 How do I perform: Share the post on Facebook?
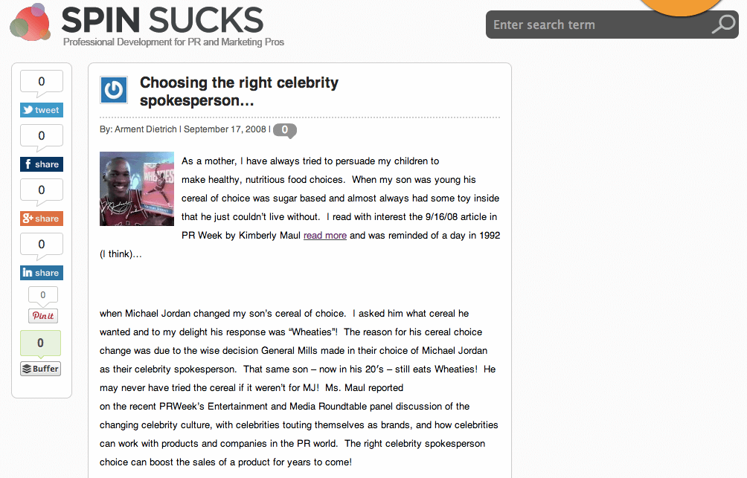tap(41, 164)
